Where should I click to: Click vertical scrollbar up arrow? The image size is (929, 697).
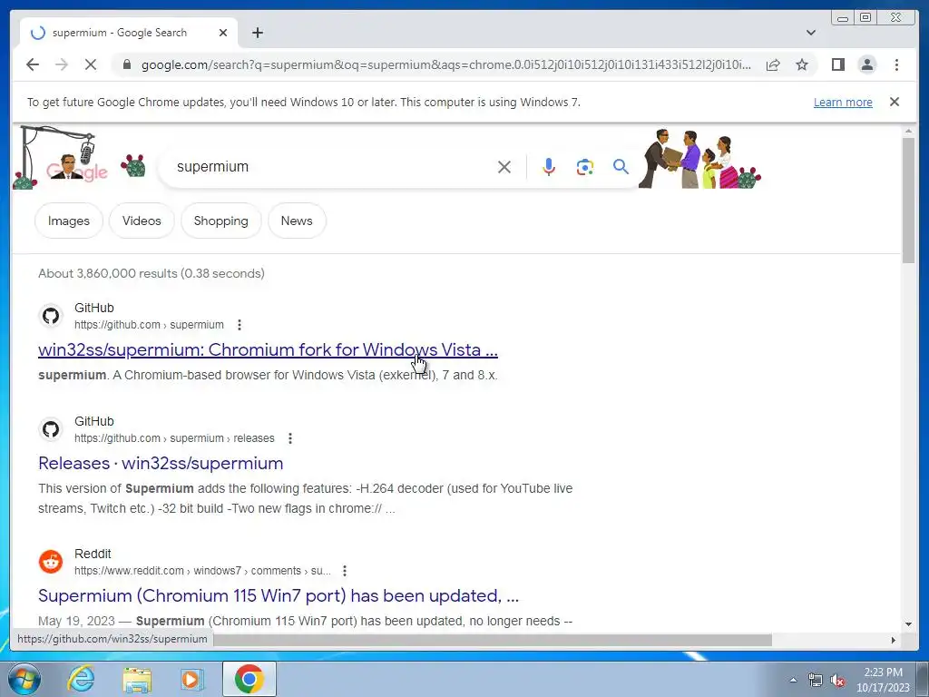pyautogui.click(x=908, y=131)
